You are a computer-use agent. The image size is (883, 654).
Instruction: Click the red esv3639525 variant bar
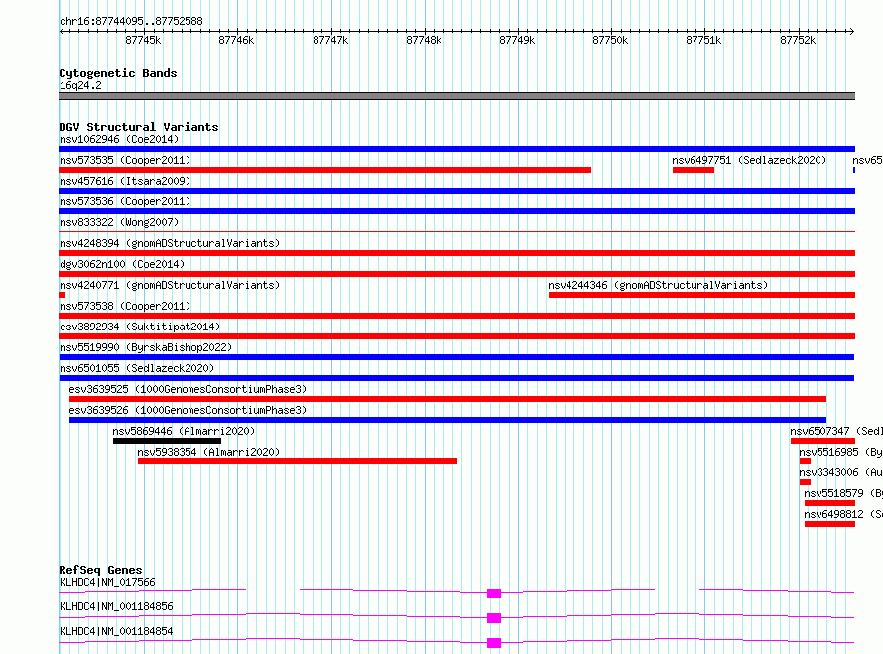point(447,399)
